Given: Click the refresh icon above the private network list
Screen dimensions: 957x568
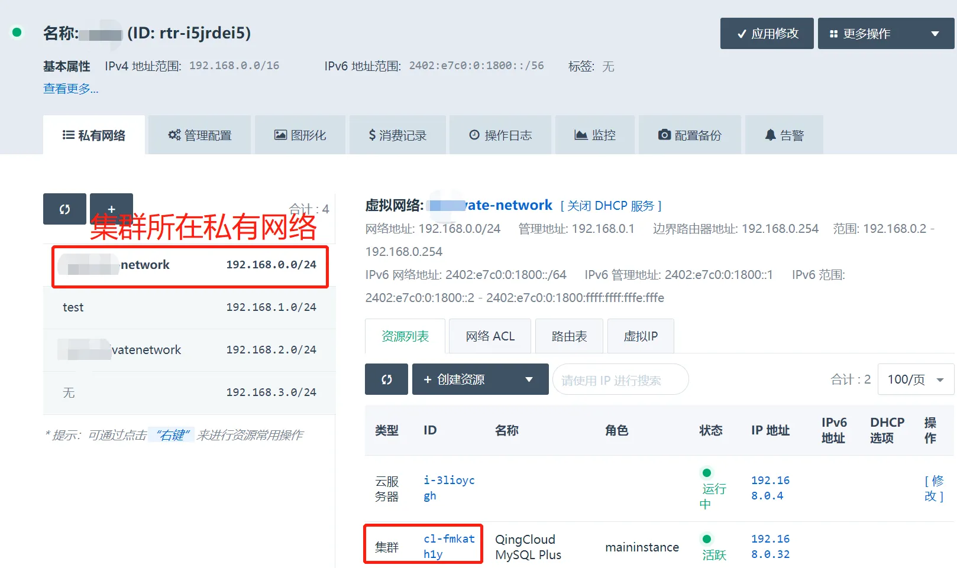Looking at the screenshot, I should [64, 209].
